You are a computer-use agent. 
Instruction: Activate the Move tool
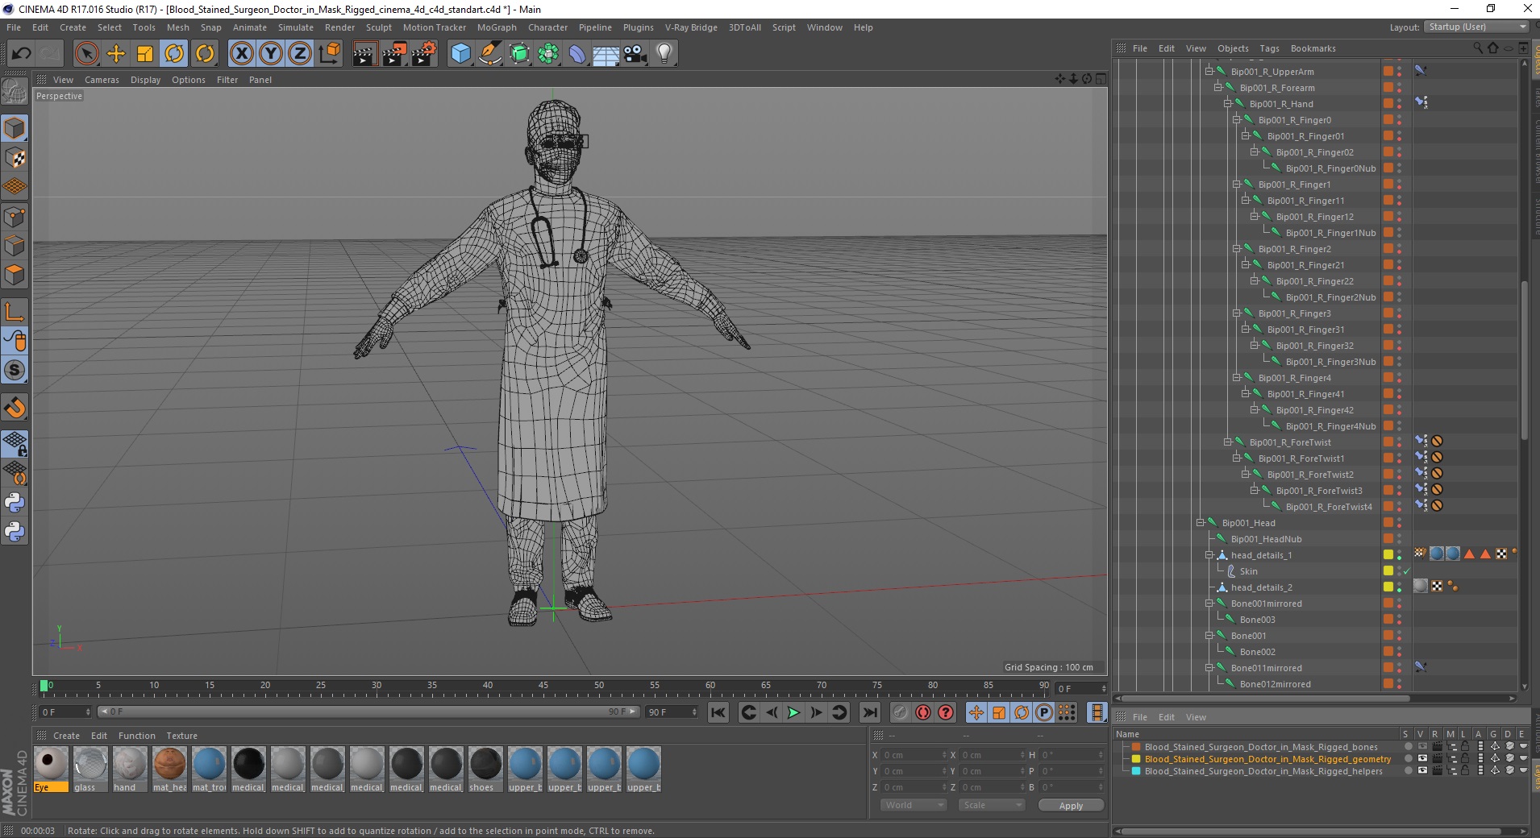pos(116,54)
